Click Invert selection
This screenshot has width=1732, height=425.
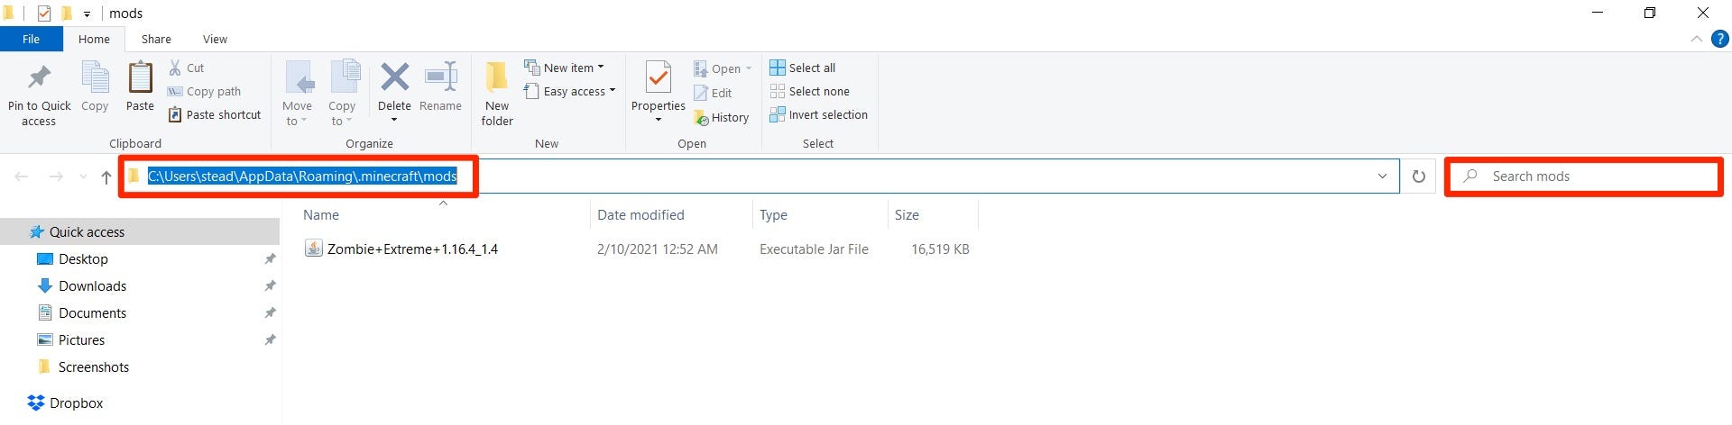tap(819, 114)
